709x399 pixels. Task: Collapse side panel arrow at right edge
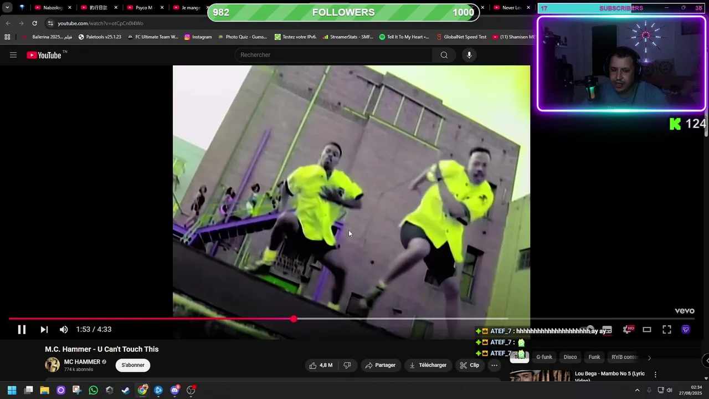pos(706,360)
